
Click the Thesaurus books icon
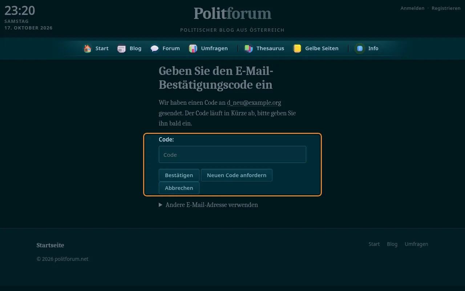248,48
